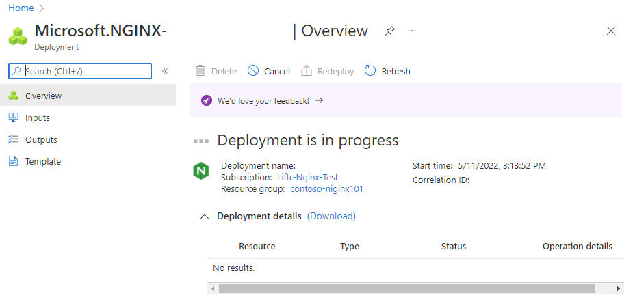Click the scrollbar left arrow
Image resolution: width=635 pixels, height=308 pixels.
[213, 289]
